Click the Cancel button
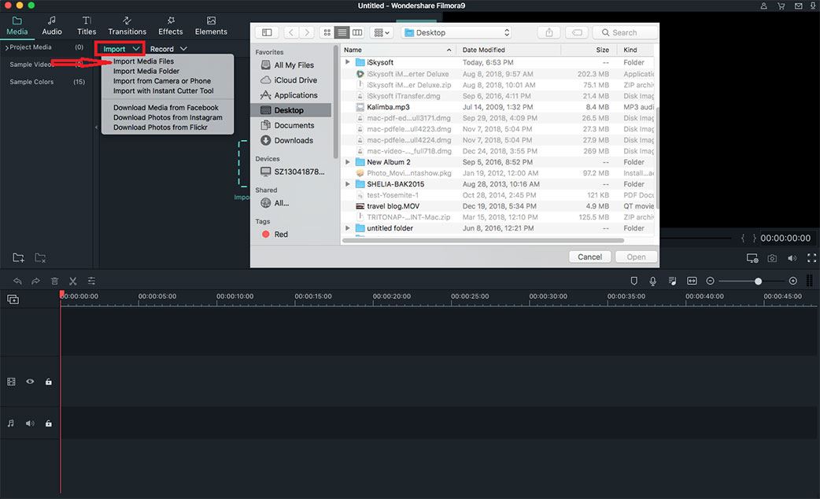 pyautogui.click(x=590, y=257)
